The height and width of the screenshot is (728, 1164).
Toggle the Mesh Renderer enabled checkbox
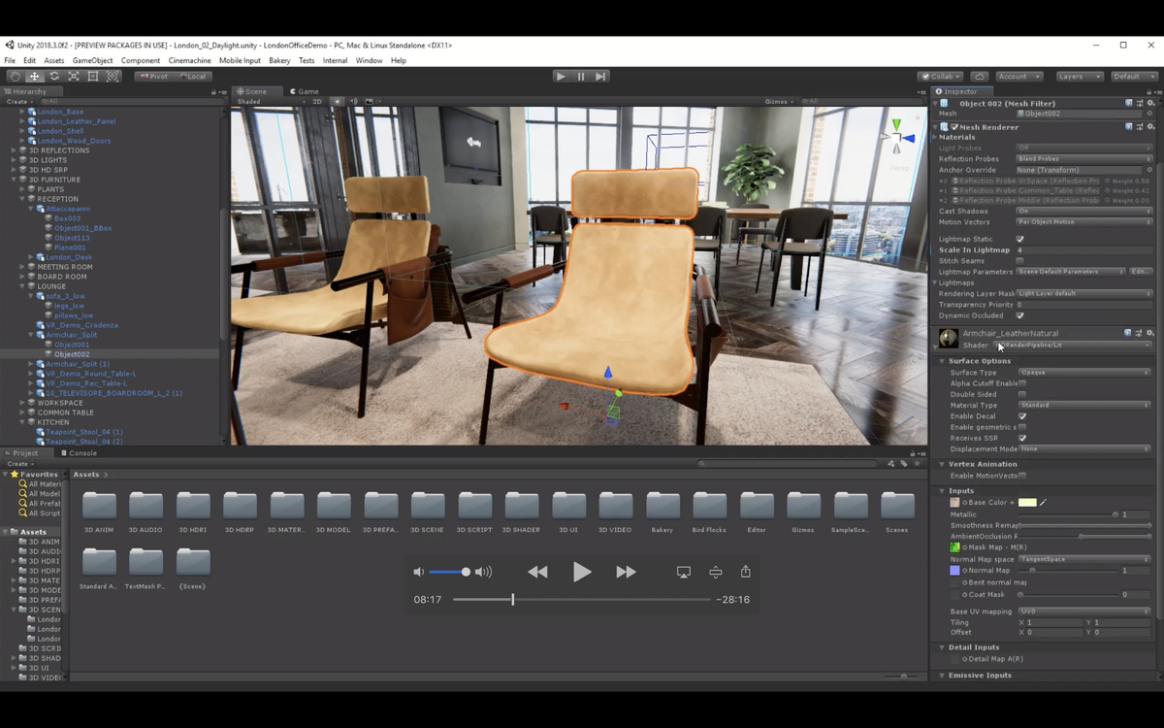[954, 126]
